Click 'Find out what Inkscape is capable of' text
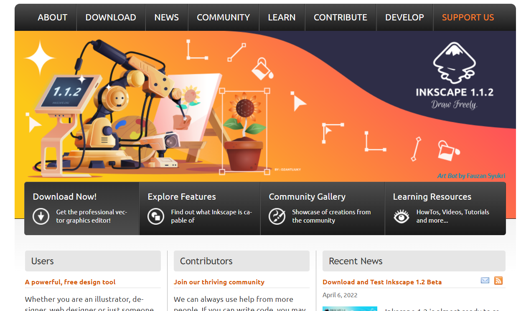Image resolution: width=521 pixels, height=311 pixels. tap(211, 216)
